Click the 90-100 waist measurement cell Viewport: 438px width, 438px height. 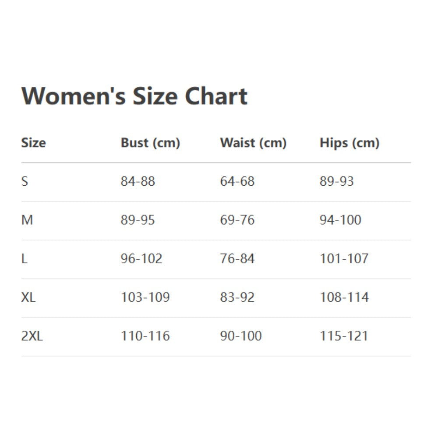(x=240, y=336)
